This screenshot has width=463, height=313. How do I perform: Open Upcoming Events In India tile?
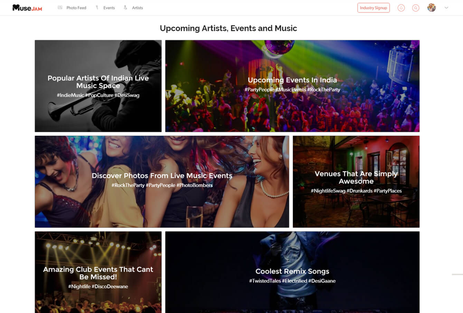292,86
